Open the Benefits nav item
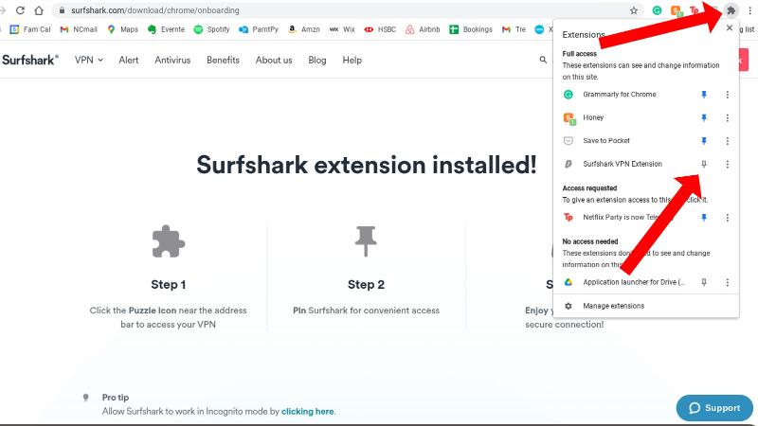The width and height of the screenshot is (758, 426). 223,60
